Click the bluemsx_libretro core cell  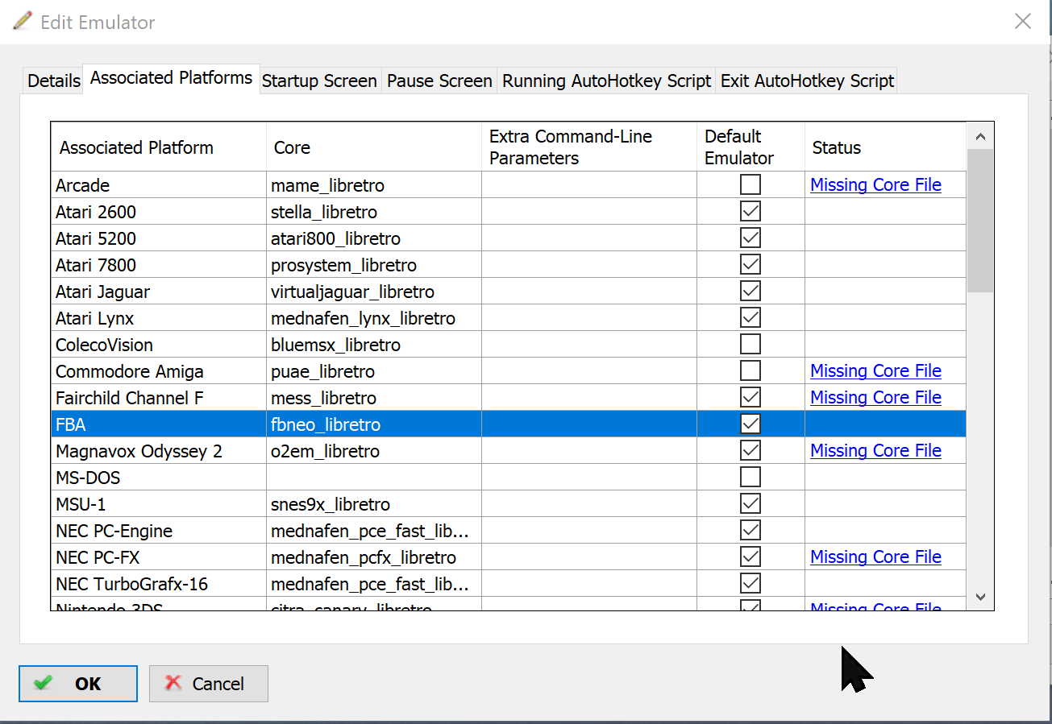pyautogui.click(x=374, y=345)
